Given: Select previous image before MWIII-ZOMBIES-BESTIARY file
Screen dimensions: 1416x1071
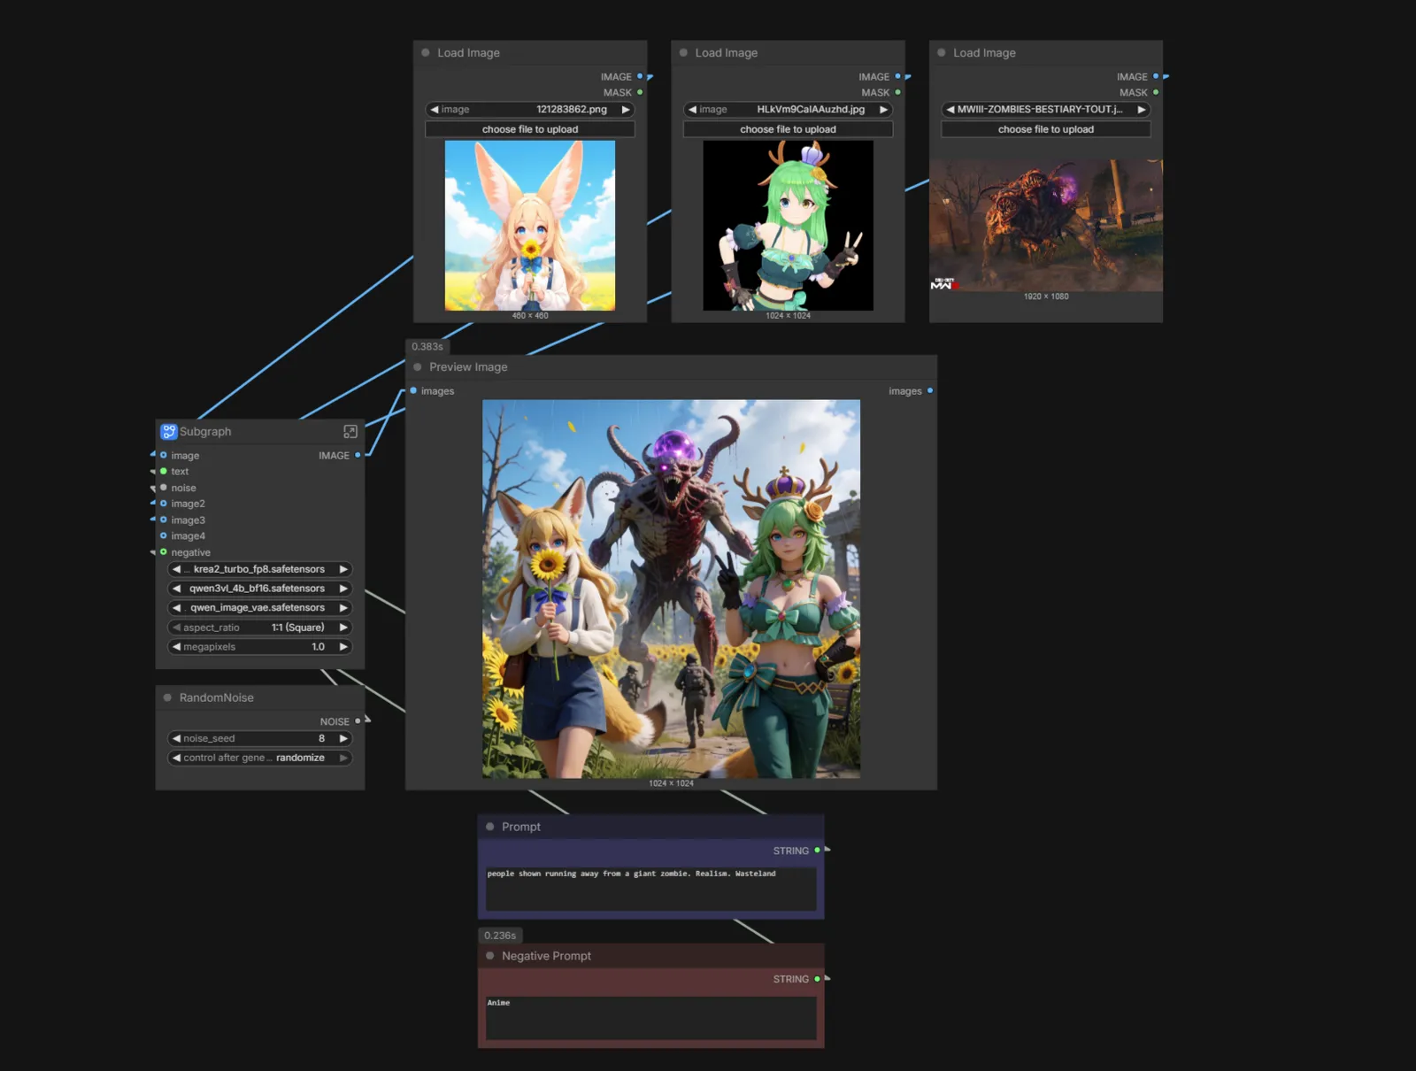Looking at the screenshot, I should (x=950, y=110).
